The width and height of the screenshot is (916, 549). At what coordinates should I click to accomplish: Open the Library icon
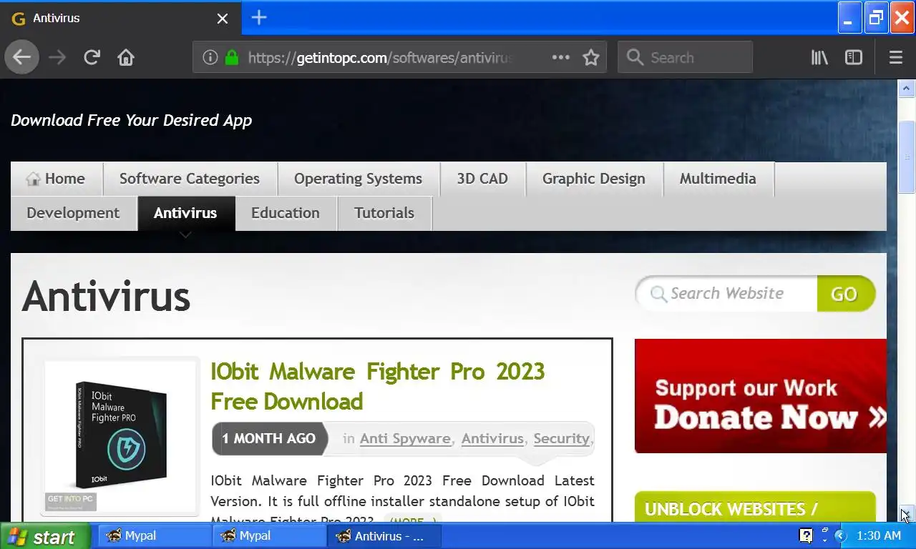point(819,57)
